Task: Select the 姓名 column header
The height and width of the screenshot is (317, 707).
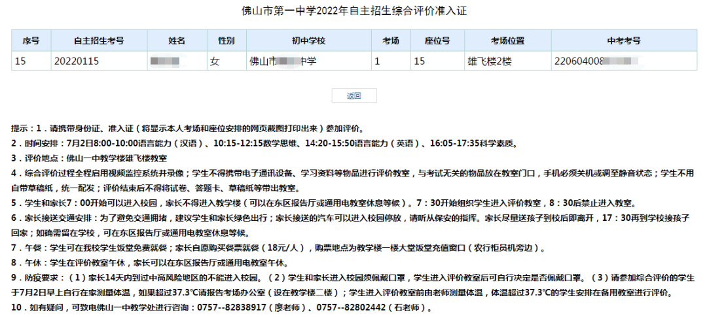Action: pyautogui.click(x=177, y=41)
